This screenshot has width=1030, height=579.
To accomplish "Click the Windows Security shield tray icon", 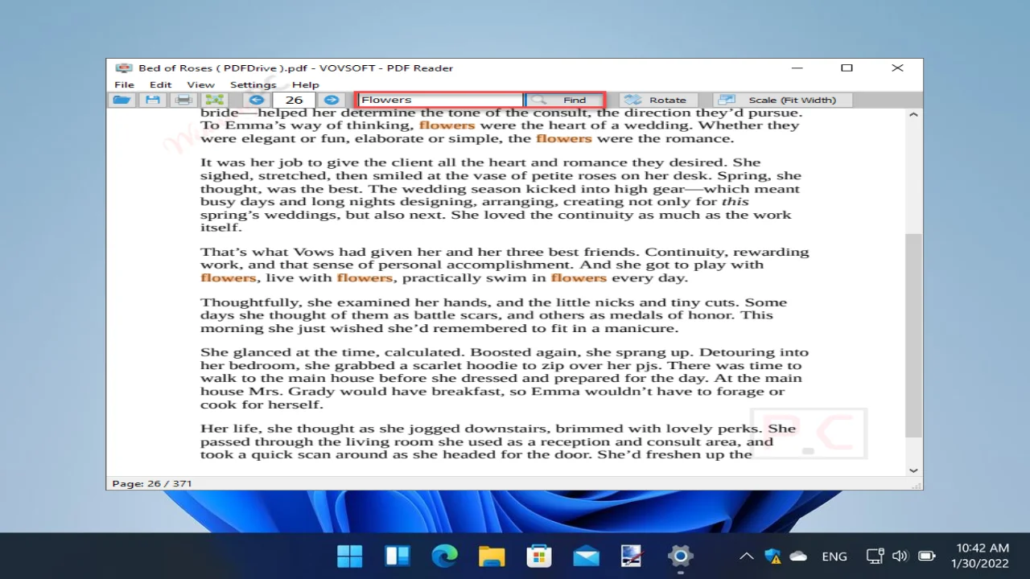I will [772, 556].
